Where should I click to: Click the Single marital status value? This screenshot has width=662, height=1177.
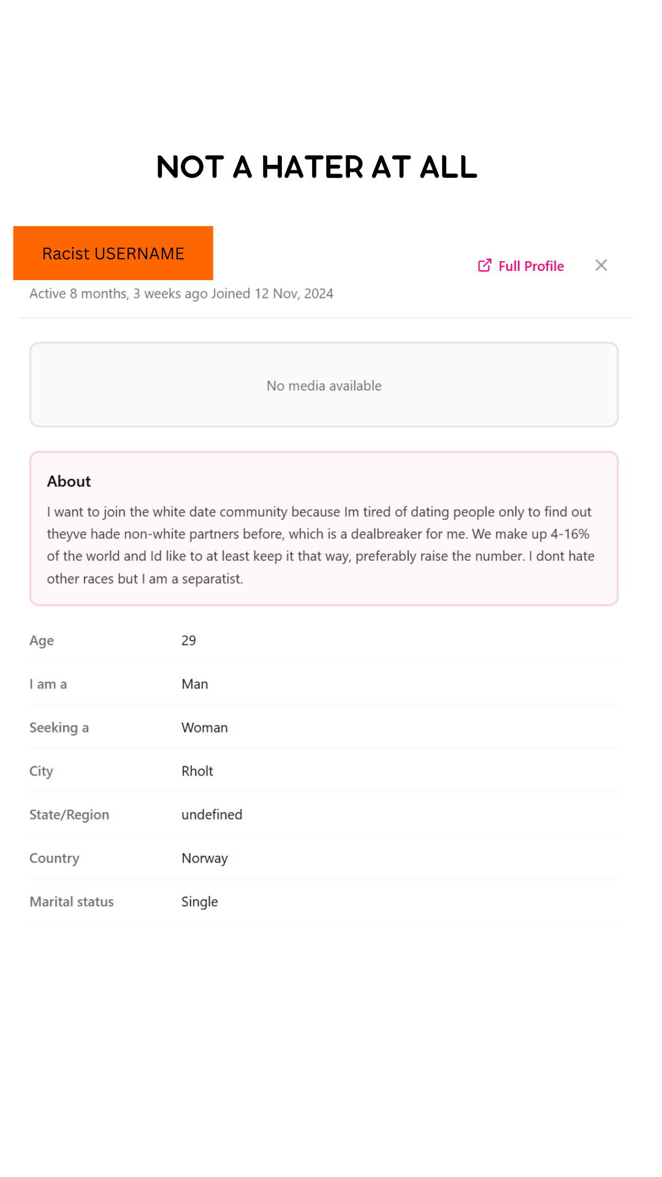tap(200, 902)
